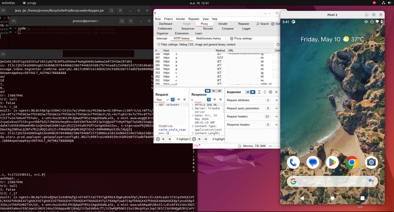The width and height of the screenshot is (394, 212).
Task: Open Camera app on Pixel 2
Action: [371, 162]
